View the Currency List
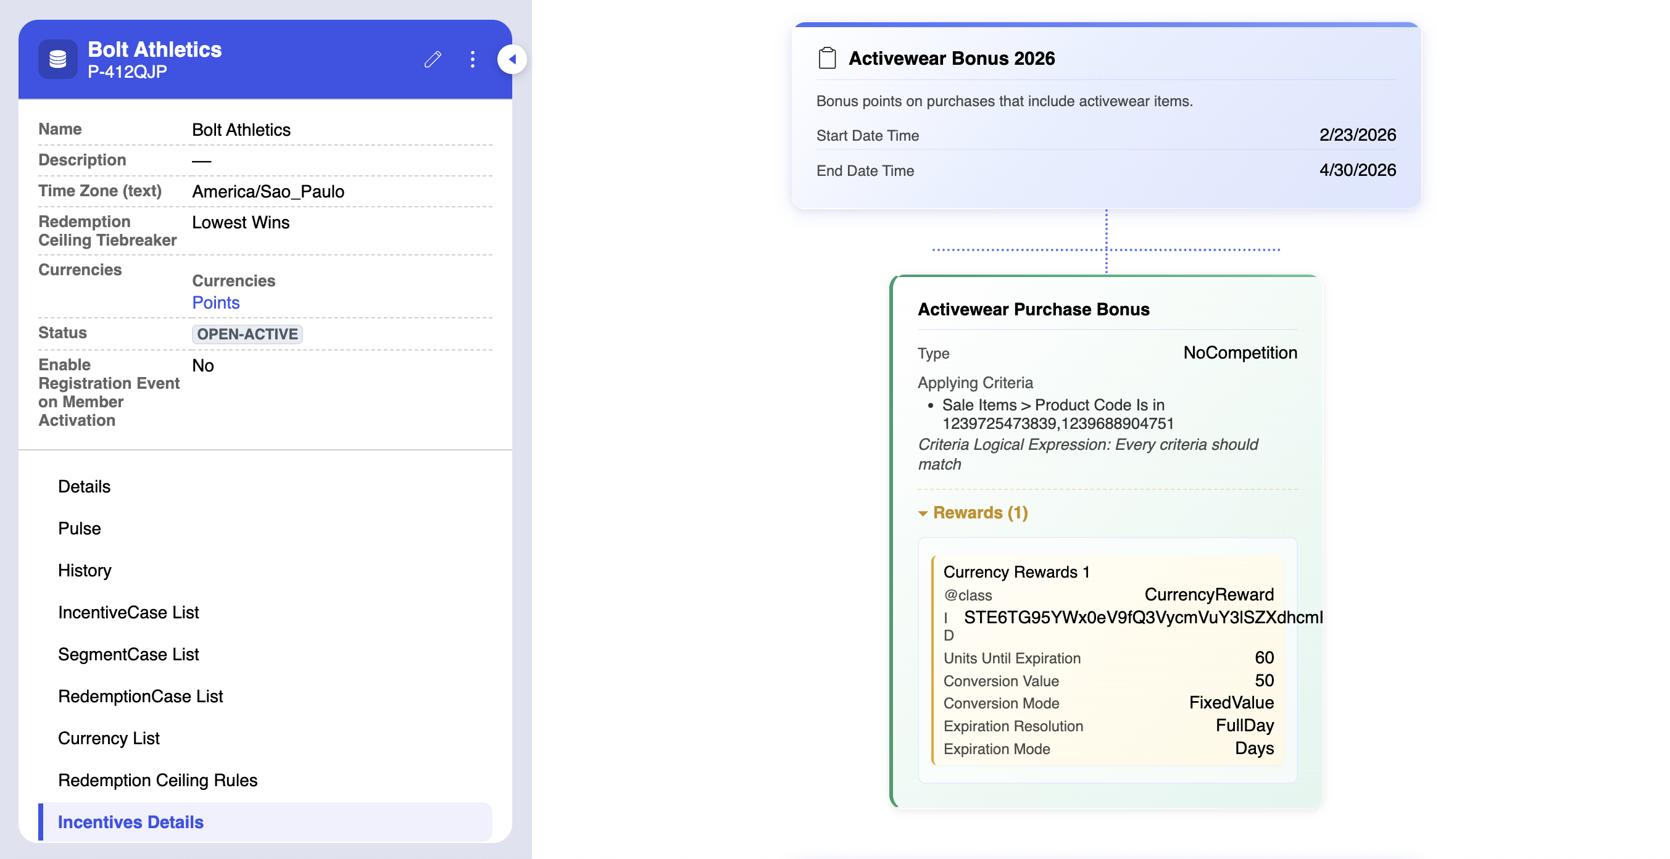This screenshot has width=1670, height=859. click(x=108, y=739)
